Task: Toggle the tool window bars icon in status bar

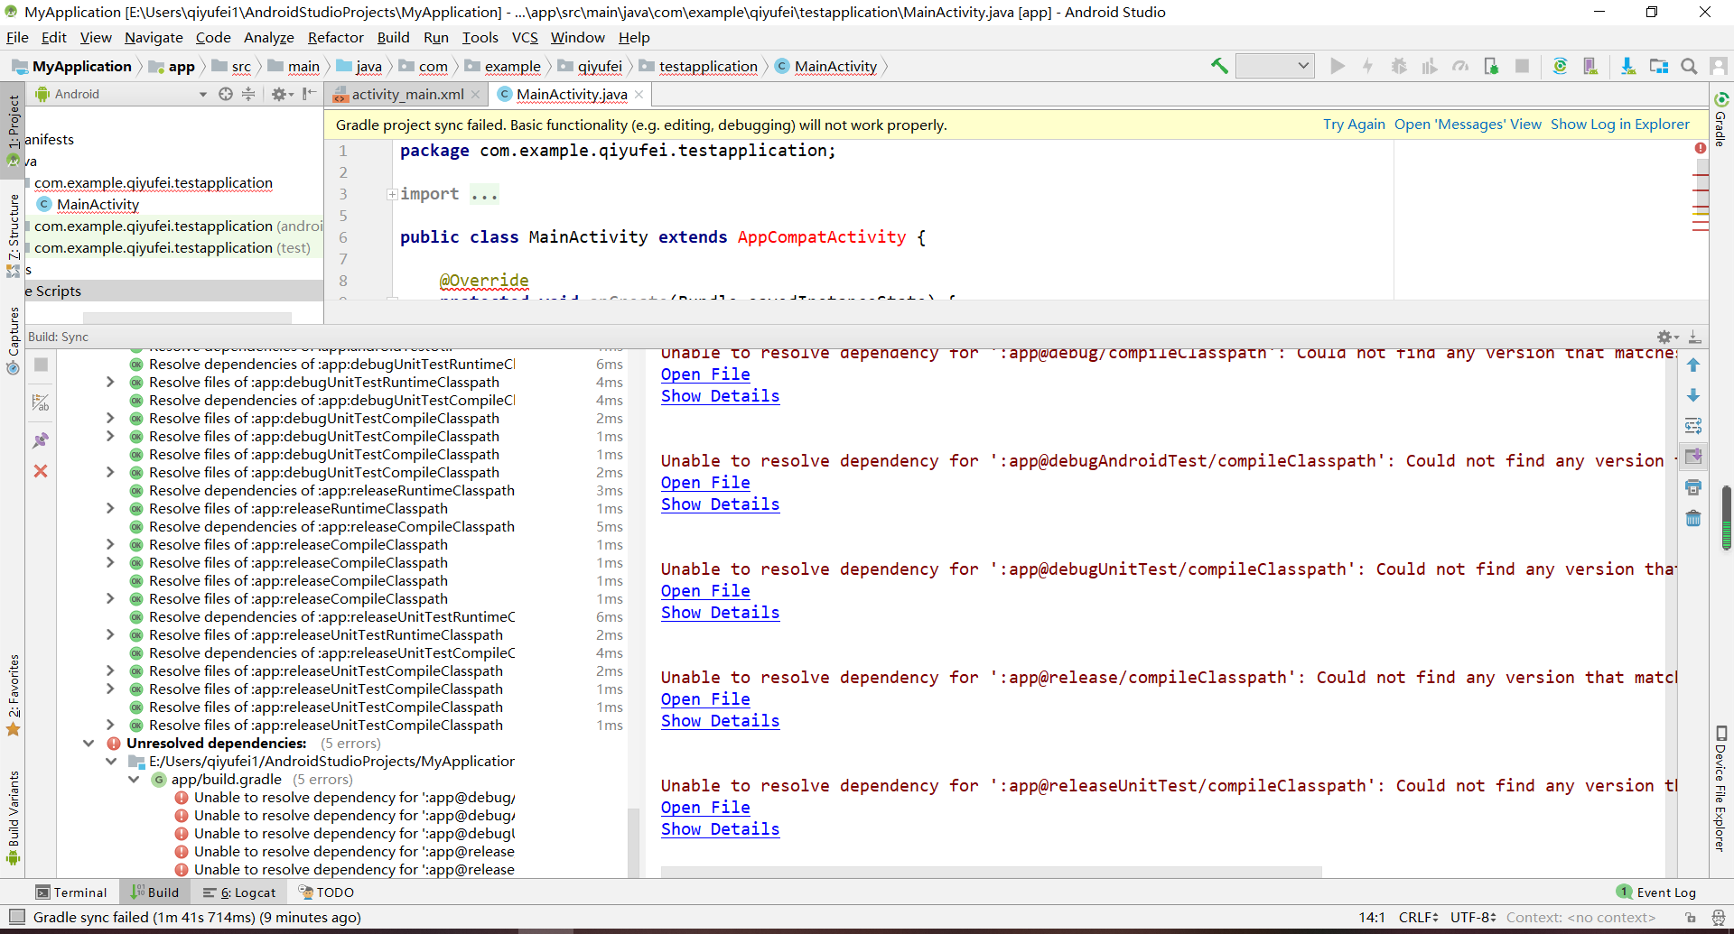Action: (x=16, y=917)
